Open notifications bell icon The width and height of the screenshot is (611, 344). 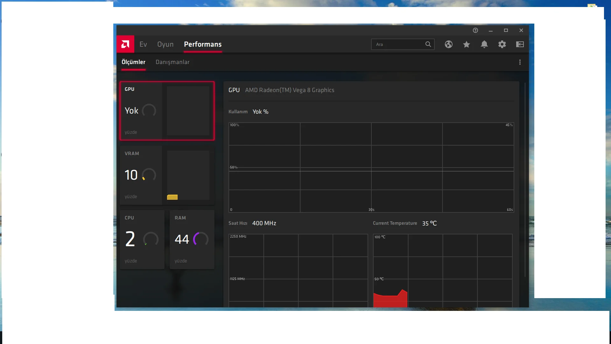(484, 44)
